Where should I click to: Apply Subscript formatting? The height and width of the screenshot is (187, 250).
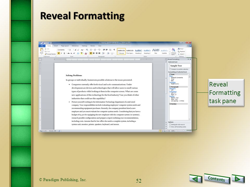click(x=71, y=53)
